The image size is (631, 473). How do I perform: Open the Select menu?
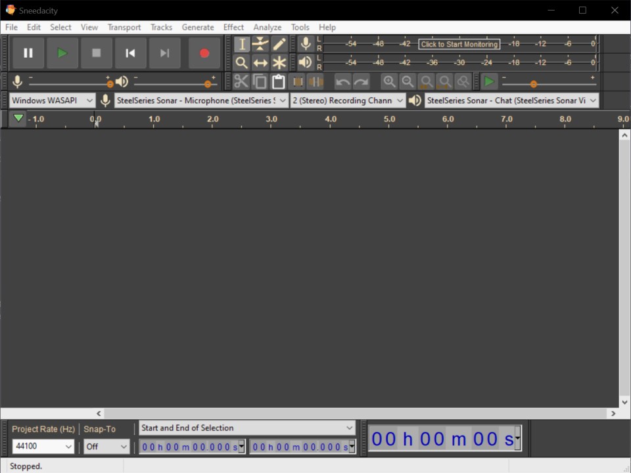click(x=60, y=28)
